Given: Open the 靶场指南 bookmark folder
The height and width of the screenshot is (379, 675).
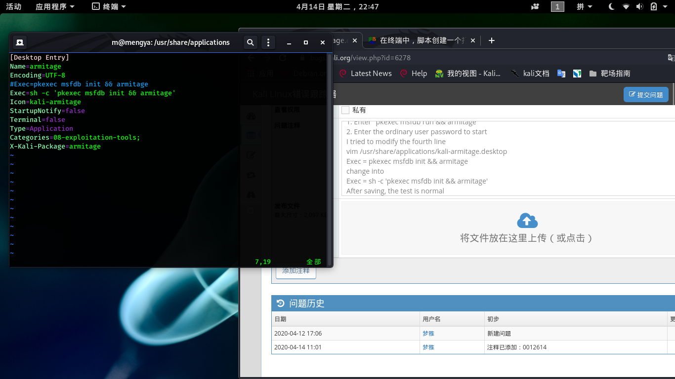Looking at the screenshot, I should [610, 74].
